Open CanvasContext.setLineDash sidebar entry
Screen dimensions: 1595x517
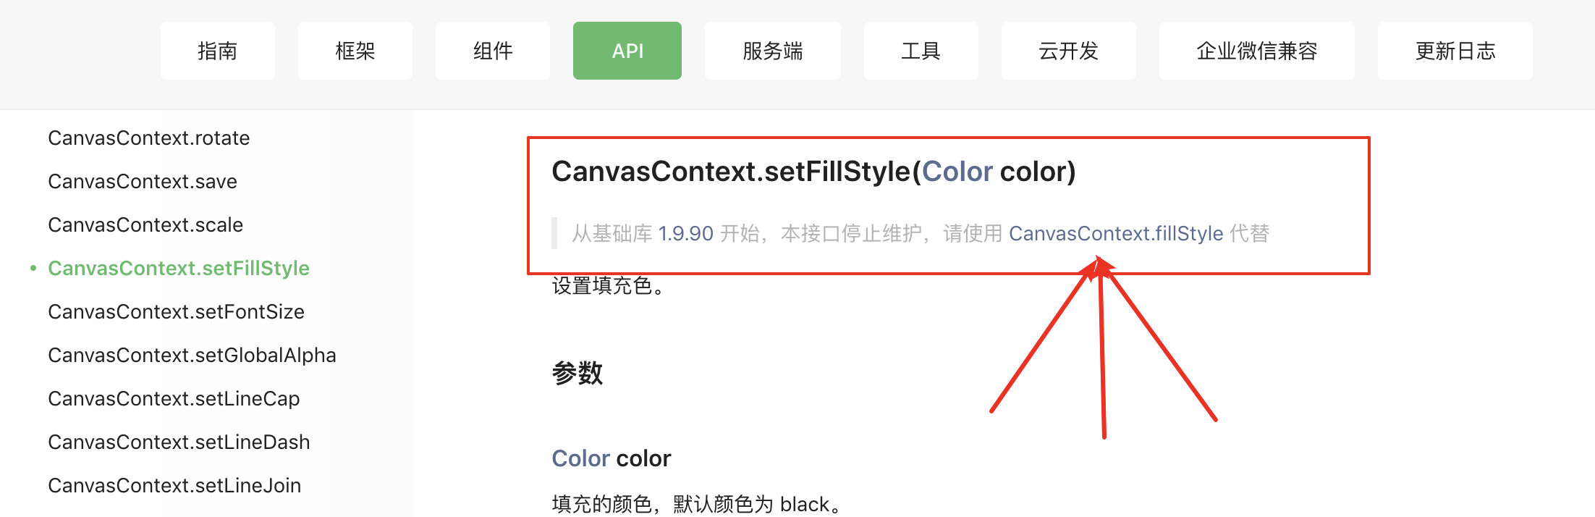[179, 442]
